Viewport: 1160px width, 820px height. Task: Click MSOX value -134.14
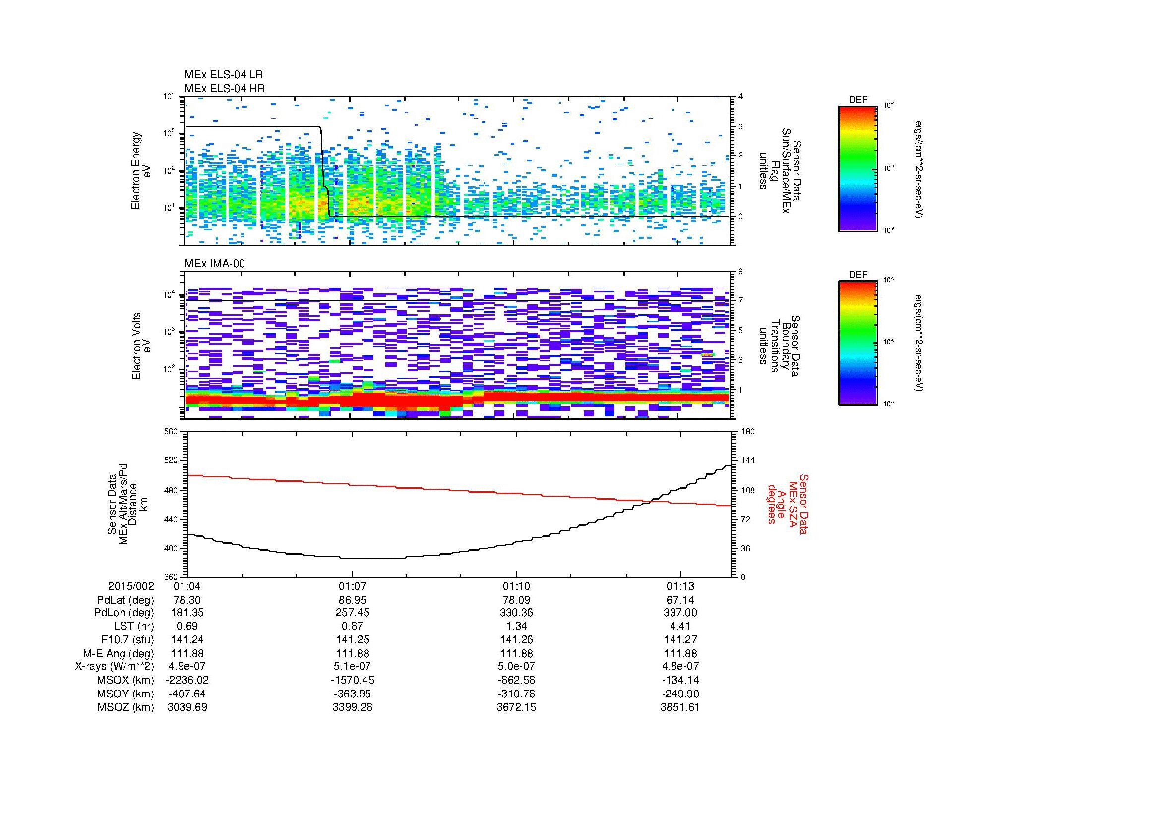point(680,680)
